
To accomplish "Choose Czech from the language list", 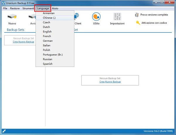I will click(x=55, y=22).
